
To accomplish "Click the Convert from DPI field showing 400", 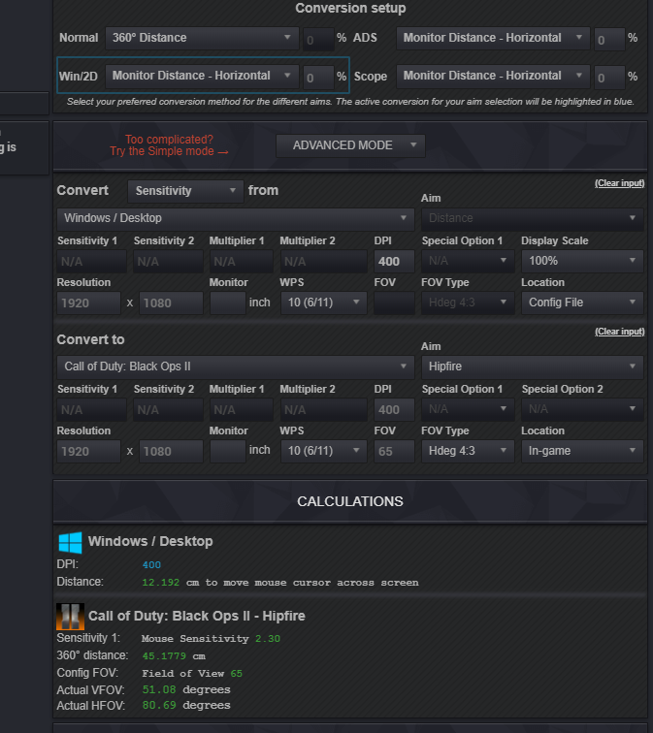I will tap(394, 262).
